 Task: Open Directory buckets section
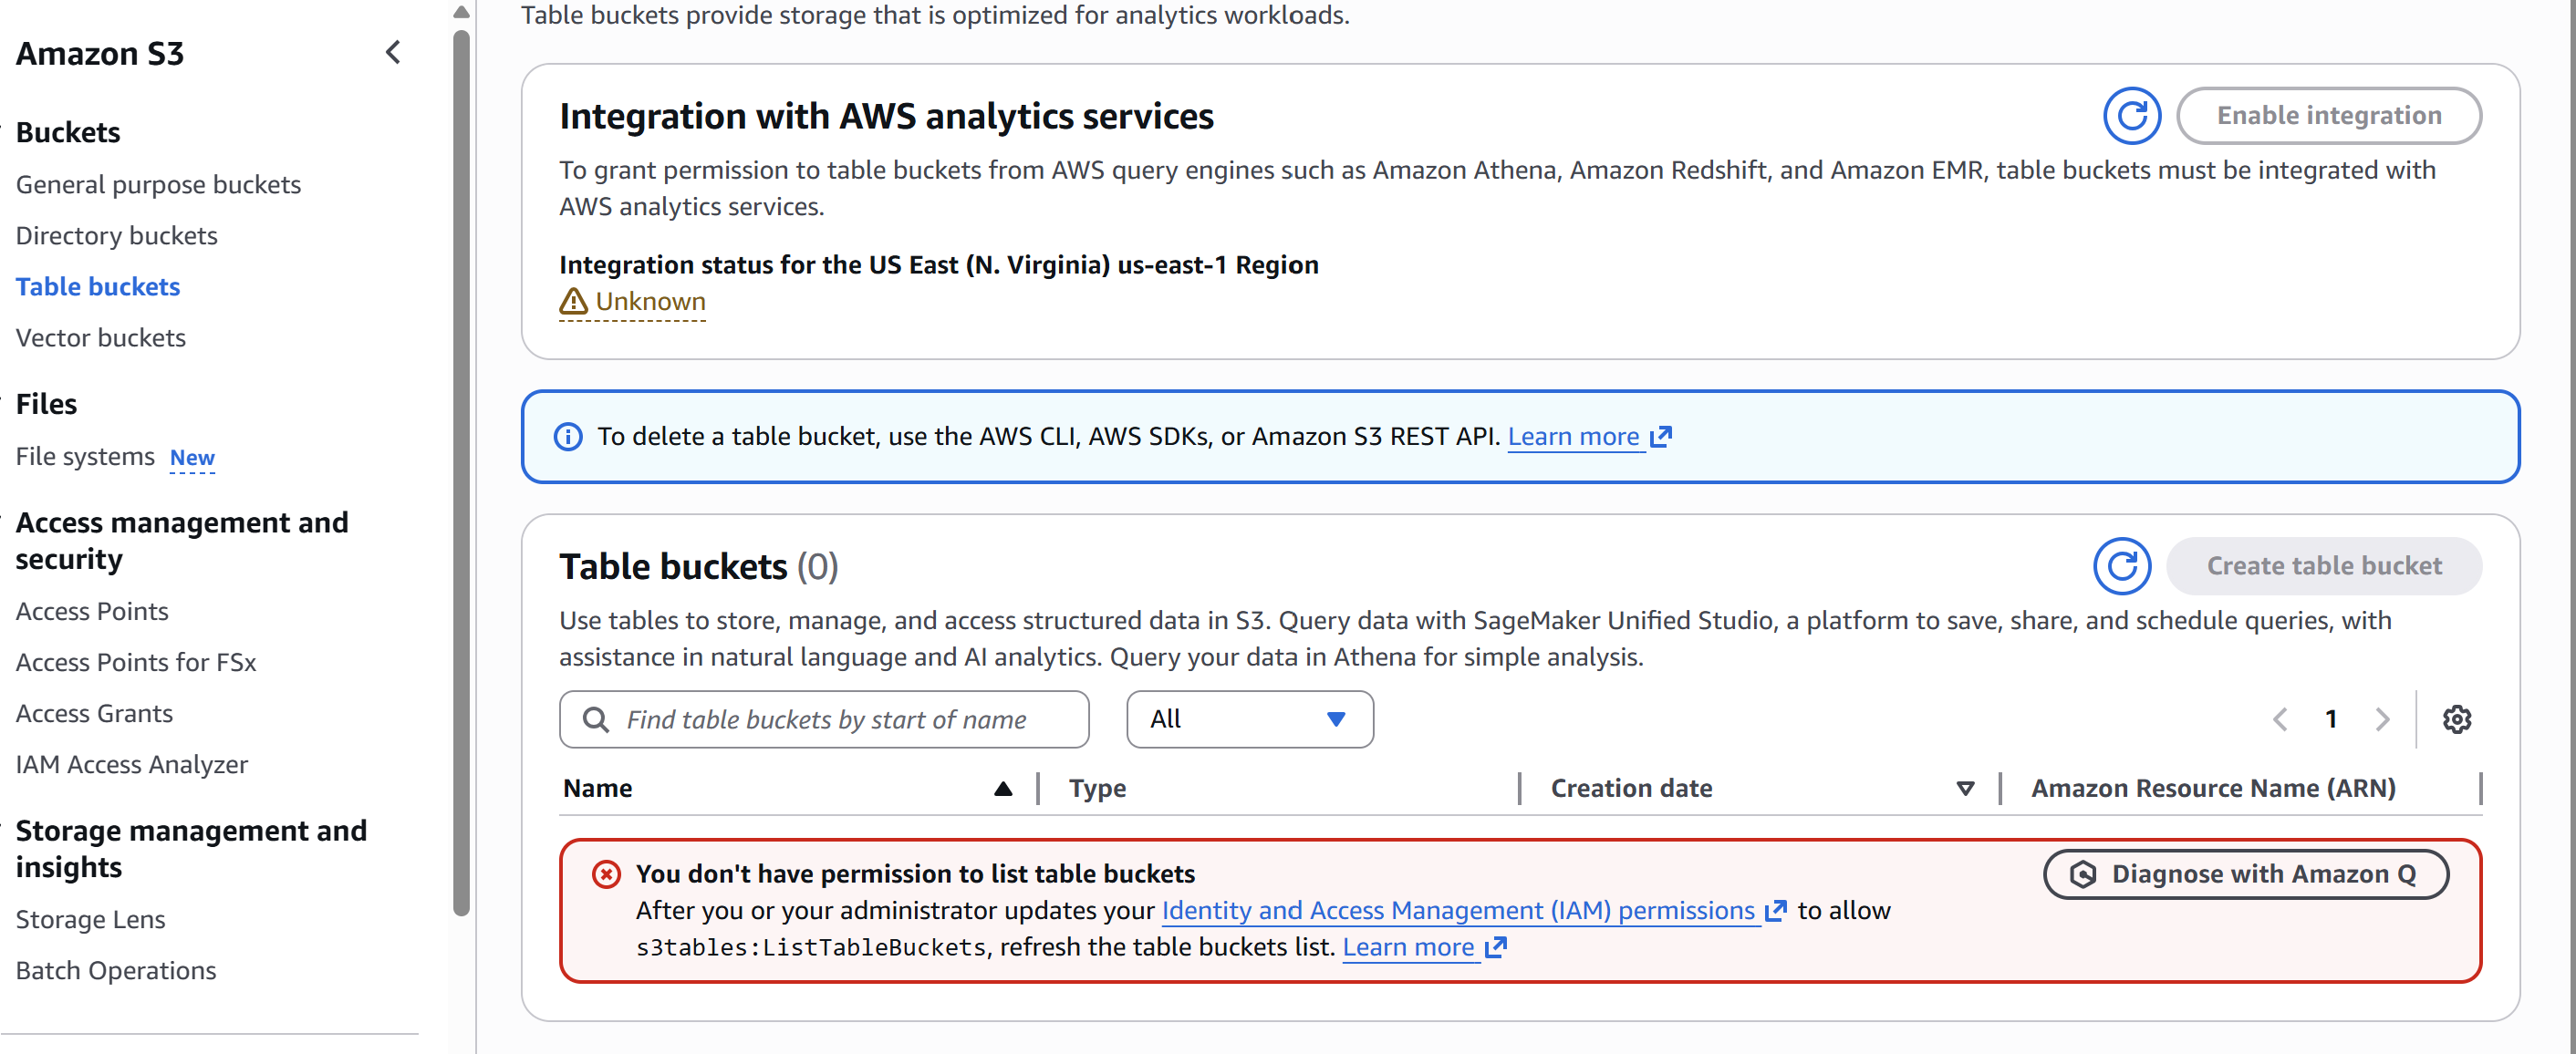116,235
